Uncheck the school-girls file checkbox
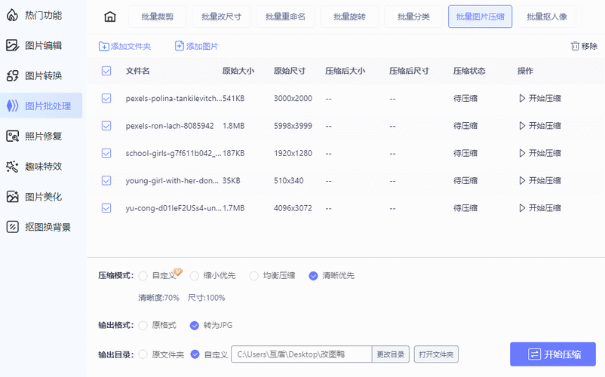The width and height of the screenshot is (605, 377). [x=106, y=153]
